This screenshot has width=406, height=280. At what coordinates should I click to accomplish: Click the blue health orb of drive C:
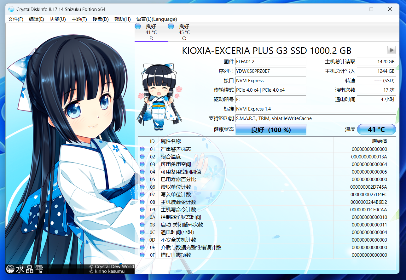[x=171, y=26]
